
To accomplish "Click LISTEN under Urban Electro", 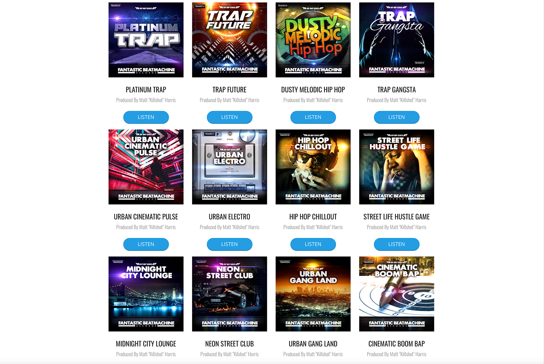I will coord(229,244).
